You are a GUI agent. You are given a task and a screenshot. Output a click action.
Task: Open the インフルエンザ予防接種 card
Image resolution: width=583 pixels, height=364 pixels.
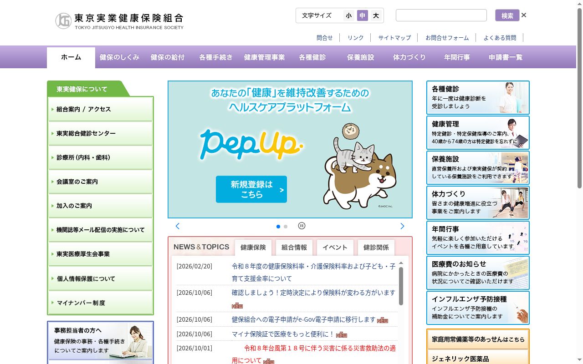click(478, 308)
